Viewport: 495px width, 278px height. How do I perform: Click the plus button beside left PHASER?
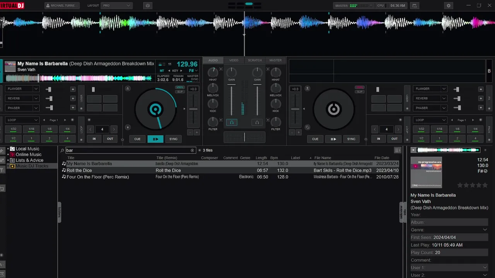(73, 108)
